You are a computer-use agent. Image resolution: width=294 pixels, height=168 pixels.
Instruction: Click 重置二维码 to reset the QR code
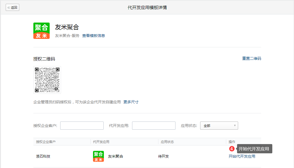click(251, 58)
